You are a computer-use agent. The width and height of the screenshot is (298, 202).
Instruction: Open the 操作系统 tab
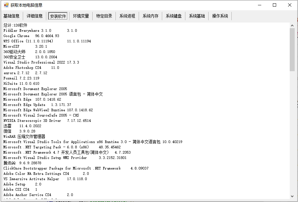click(220, 16)
